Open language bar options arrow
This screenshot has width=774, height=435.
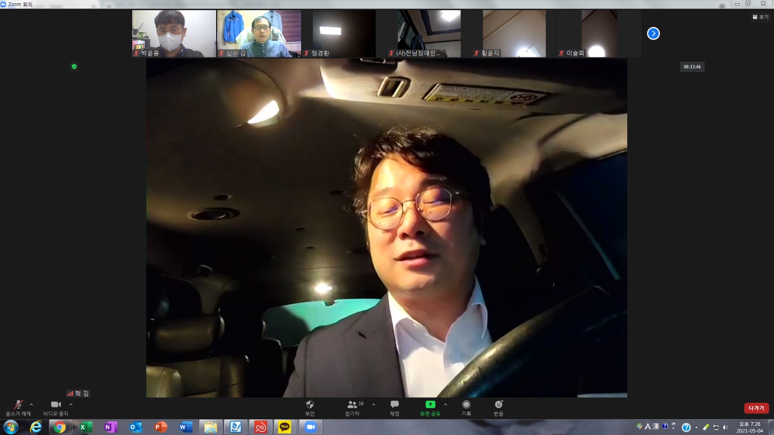pyautogui.click(x=673, y=428)
